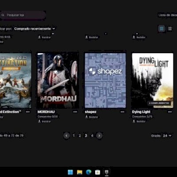Select page 2 in pagination
Viewport: 177px width, 177px height.
click(x=80, y=135)
